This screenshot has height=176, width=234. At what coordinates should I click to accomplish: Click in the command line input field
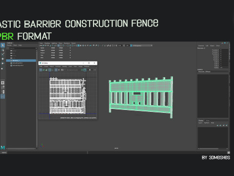click(47, 153)
